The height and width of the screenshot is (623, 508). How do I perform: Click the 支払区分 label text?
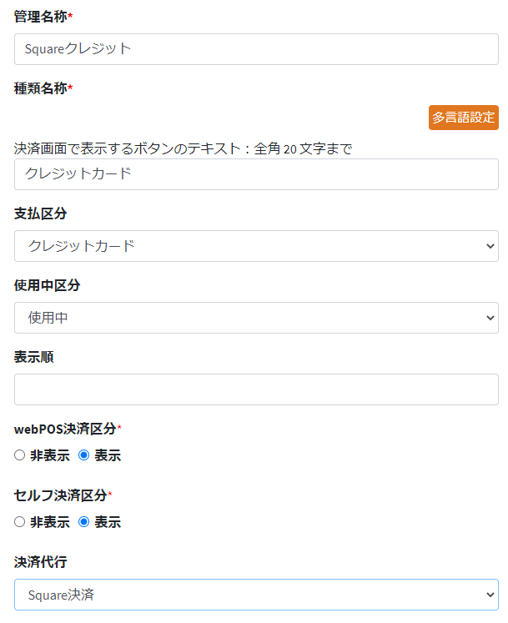pyautogui.click(x=40, y=214)
